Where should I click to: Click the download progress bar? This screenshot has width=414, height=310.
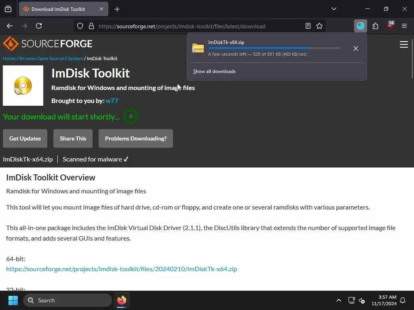274,48
